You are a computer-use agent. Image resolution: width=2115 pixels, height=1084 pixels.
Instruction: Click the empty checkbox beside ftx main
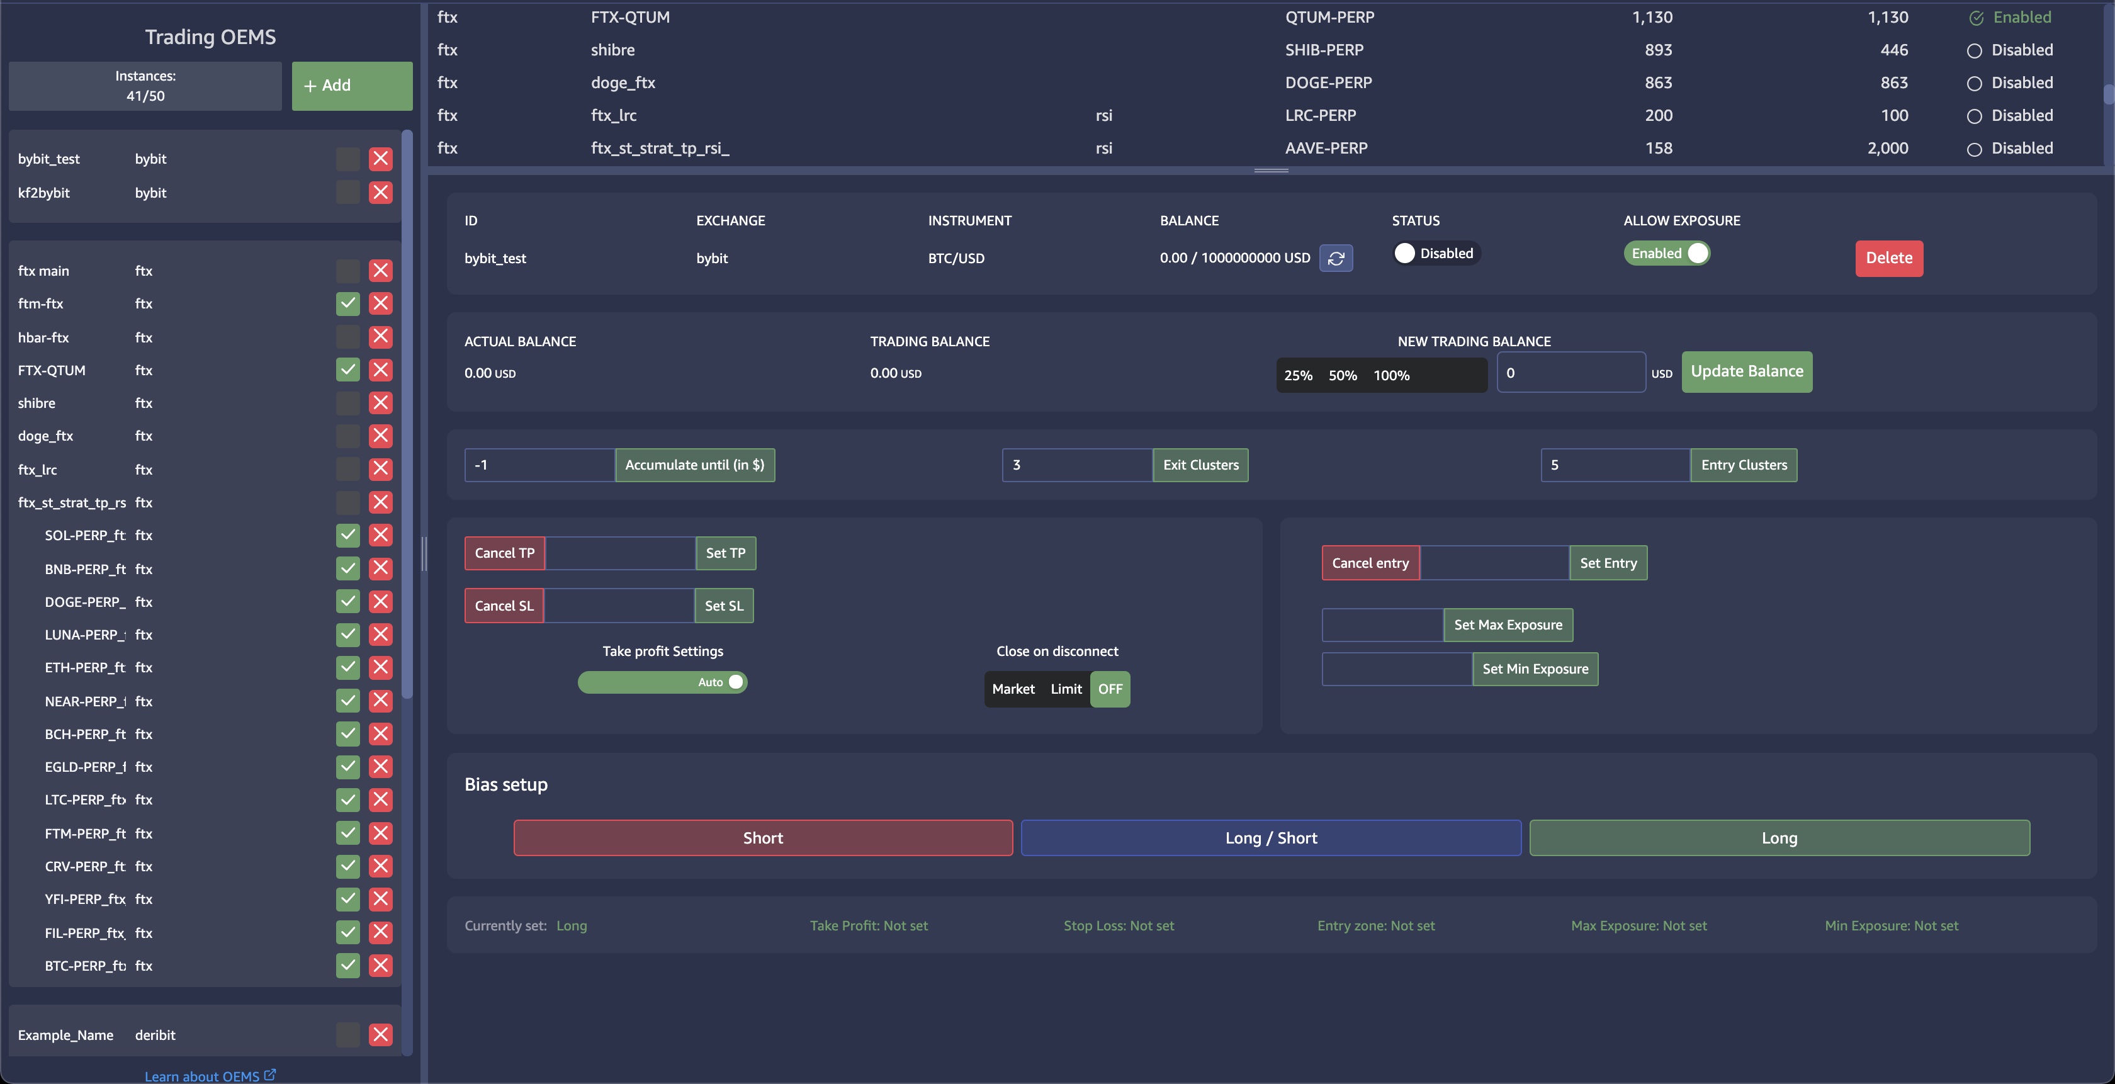[x=348, y=270]
